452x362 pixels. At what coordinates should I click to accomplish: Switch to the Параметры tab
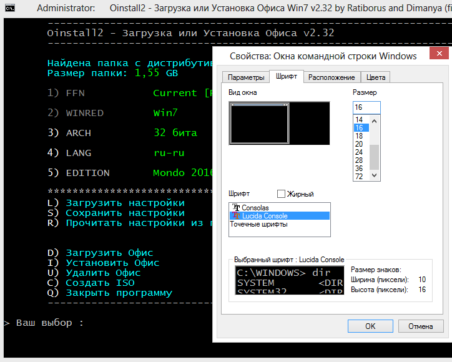pyautogui.click(x=246, y=77)
